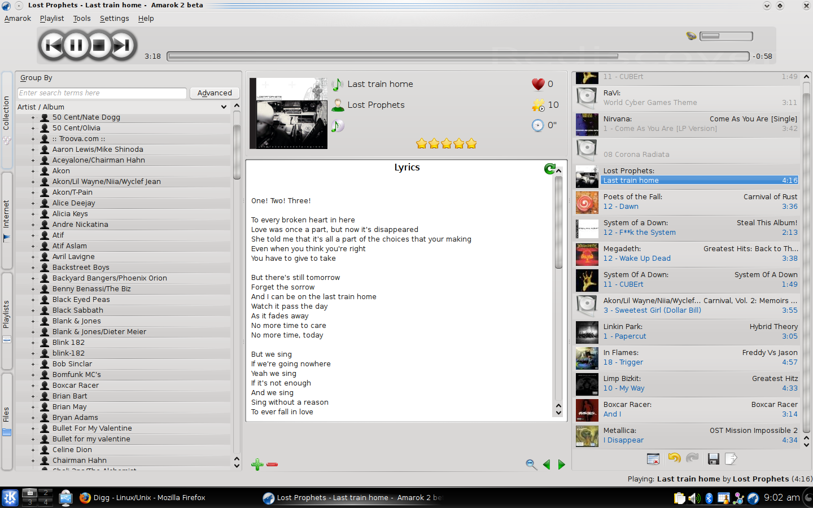Viewport: 813px width, 508px height.
Task: Expand the Bryan Adams artist node
Action: (x=33, y=418)
